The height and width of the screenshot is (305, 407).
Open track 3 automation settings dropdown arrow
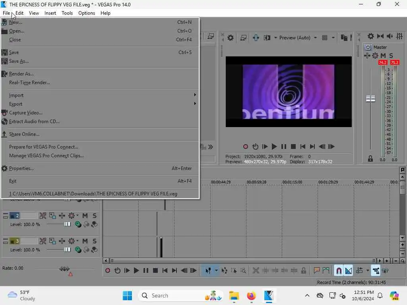[x=78, y=241]
